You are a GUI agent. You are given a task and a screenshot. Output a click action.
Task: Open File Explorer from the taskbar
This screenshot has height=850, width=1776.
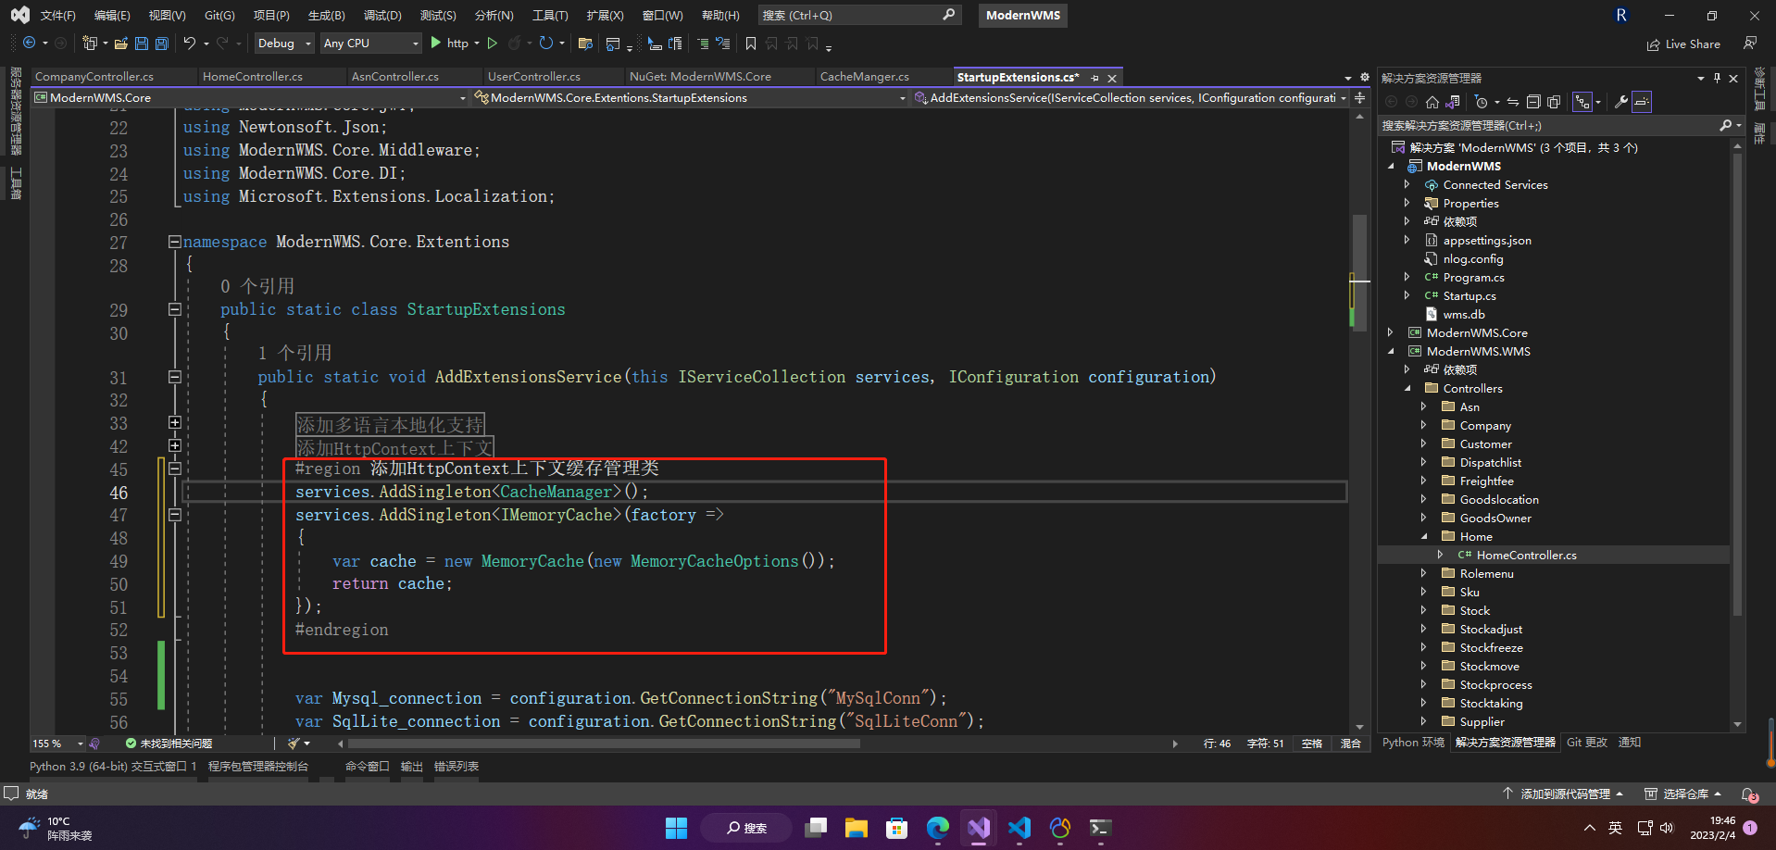[857, 827]
